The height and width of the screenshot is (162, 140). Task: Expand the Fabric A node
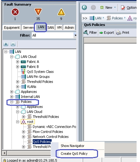coord(17,62)
